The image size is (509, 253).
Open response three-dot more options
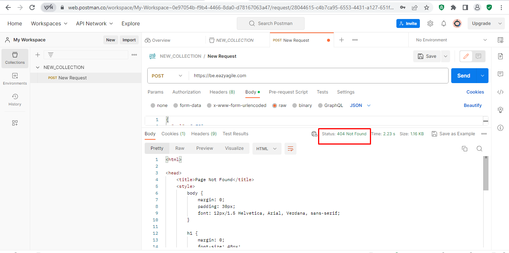pos(484,134)
